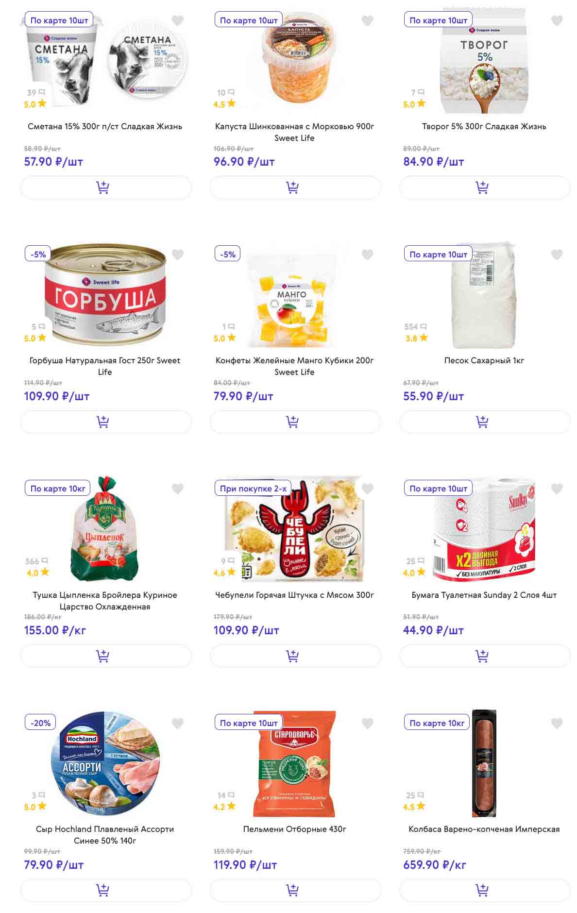Open Тушка Цыпленка Бройлера product title

click(x=105, y=600)
